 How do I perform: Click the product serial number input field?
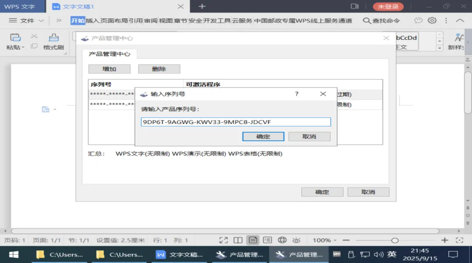(236, 122)
